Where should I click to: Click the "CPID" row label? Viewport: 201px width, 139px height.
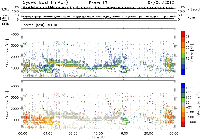(x=6, y=24)
